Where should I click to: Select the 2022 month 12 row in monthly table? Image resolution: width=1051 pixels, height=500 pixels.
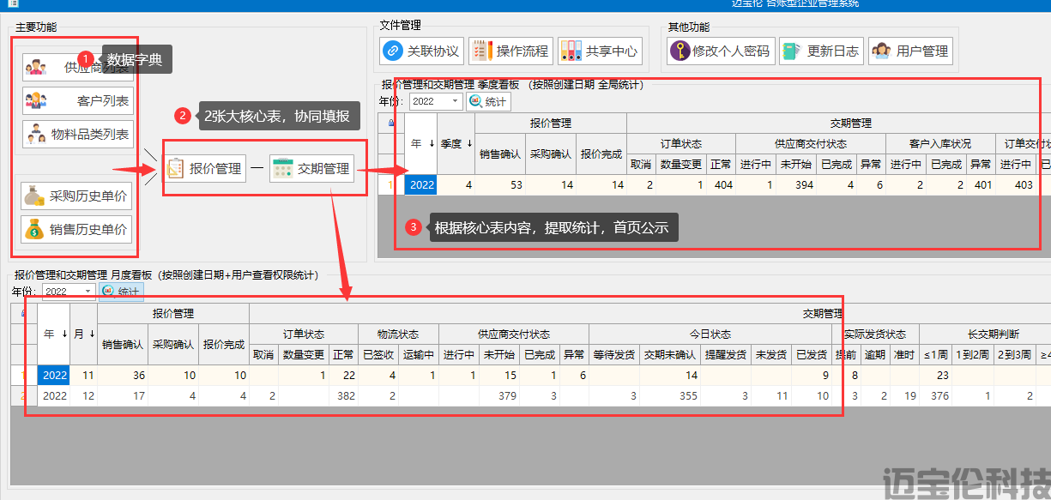click(53, 395)
